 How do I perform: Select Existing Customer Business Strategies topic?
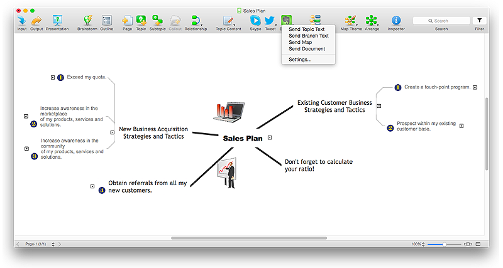coord(334,106)
